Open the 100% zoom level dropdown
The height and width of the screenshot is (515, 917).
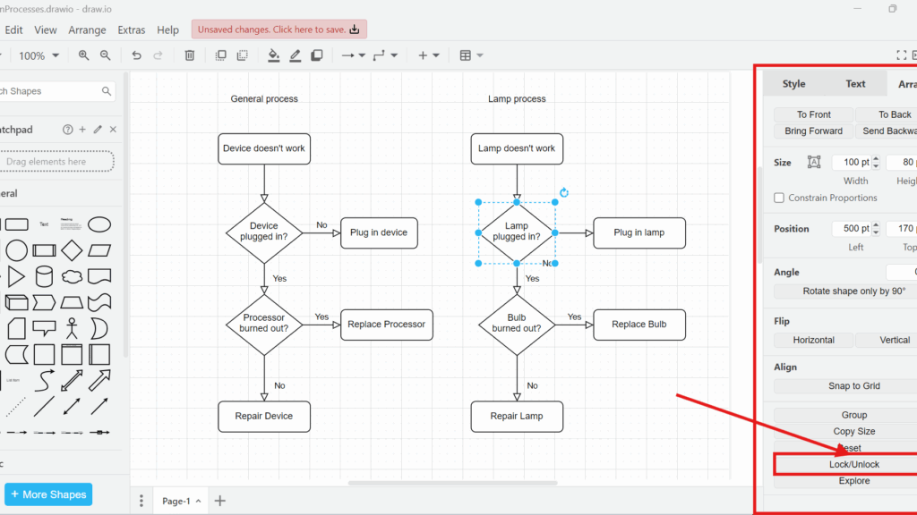click(39, 55)
